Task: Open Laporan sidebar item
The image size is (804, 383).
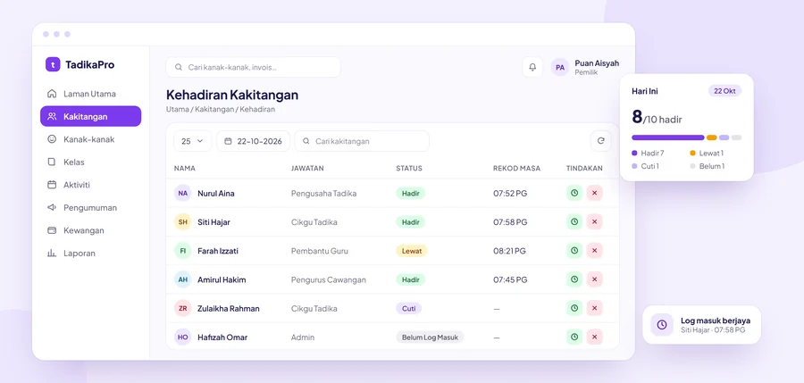Action: click(x=90, y=254)
